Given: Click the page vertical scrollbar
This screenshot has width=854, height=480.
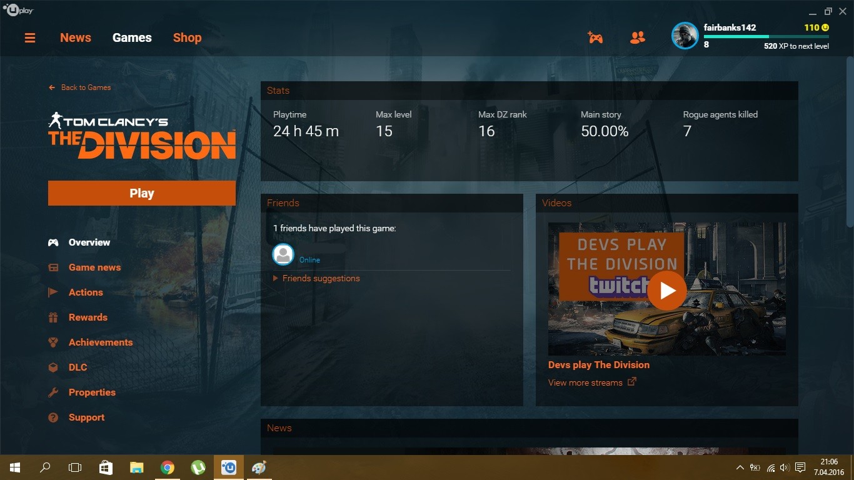Looking at the screenshot, I should pos(850,141).
